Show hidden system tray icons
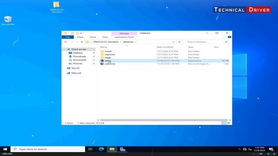The image size is (278, 156). click(239, 149)
